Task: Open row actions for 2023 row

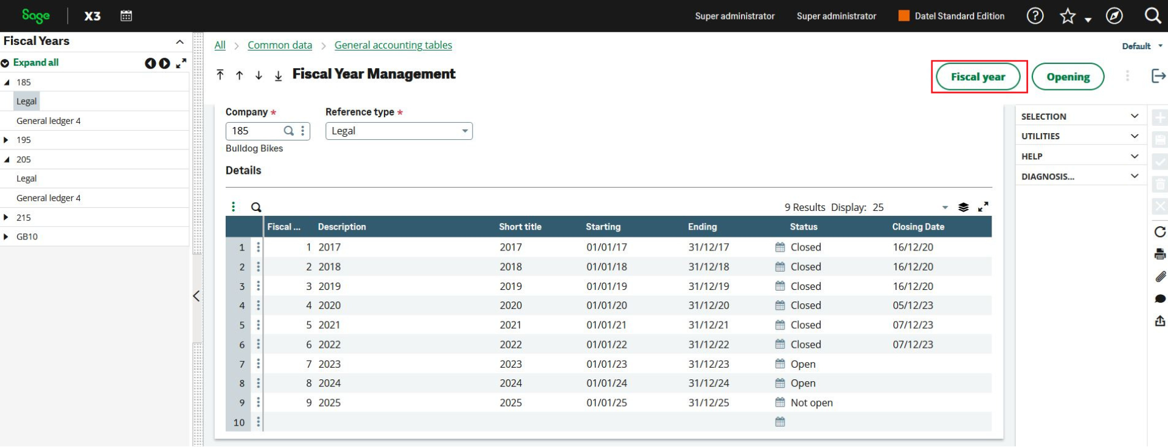Action: [x=259, y=364]
